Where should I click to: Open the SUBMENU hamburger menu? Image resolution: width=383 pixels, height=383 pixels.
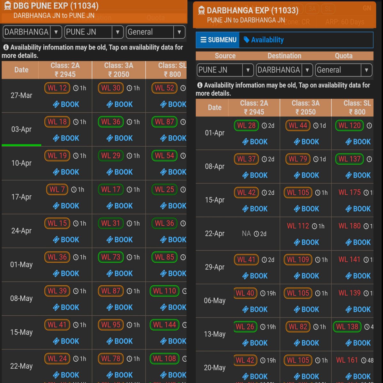pos(218,40)
